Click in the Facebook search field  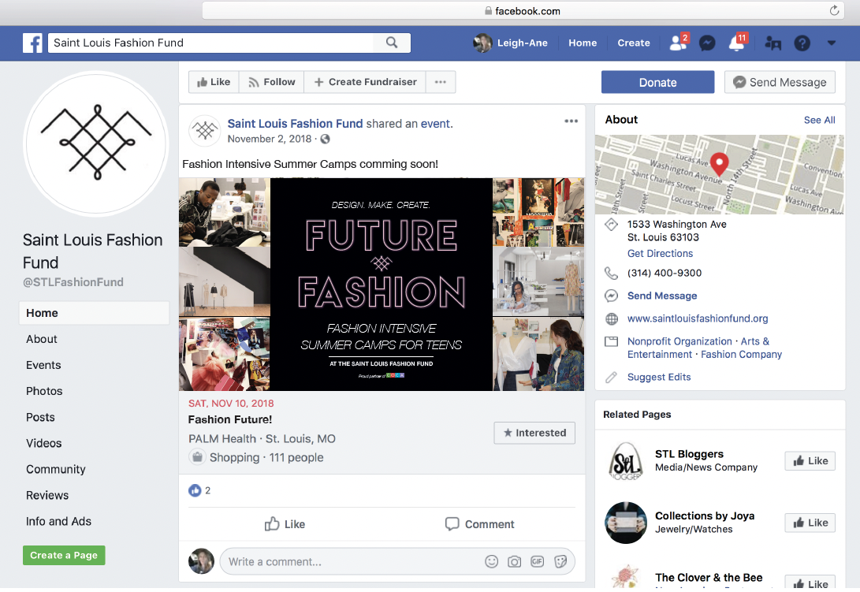[x=211, y=43]
